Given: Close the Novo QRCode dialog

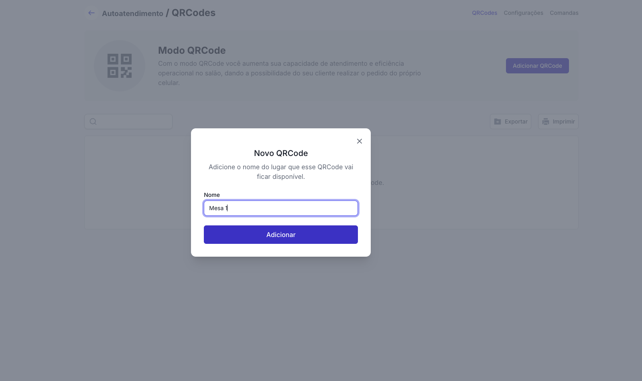Looking at the screenshot, I should point(360,141).
